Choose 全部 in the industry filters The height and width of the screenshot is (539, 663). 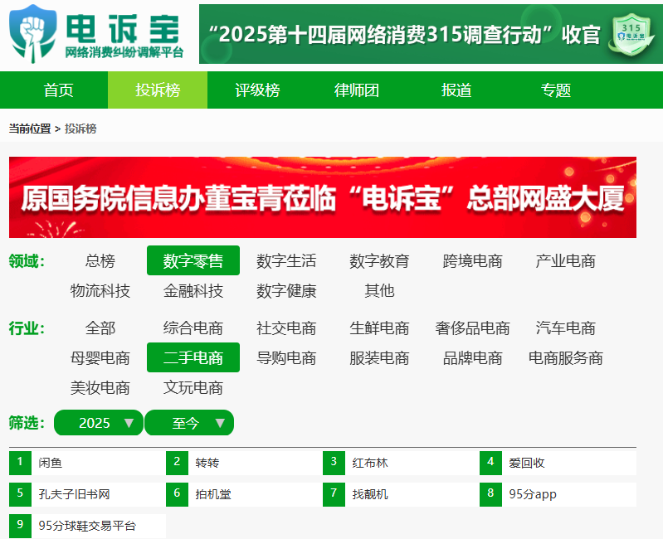[x=100, y=328]
